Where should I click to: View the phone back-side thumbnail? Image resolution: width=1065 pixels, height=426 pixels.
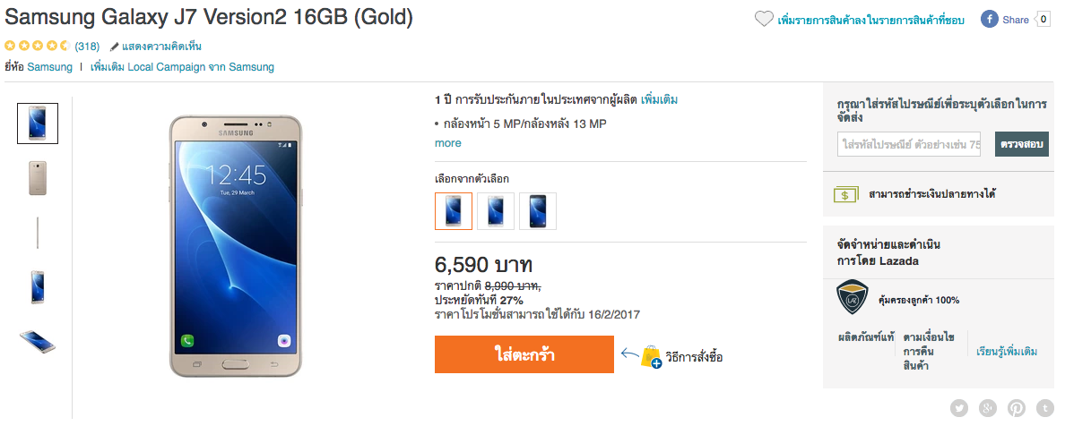(38, 178)
